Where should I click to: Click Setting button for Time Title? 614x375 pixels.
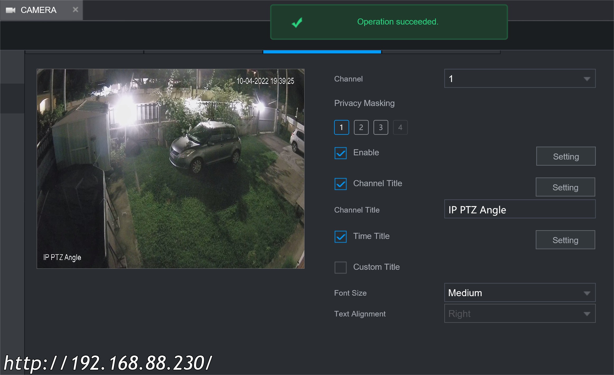[565, 240]
